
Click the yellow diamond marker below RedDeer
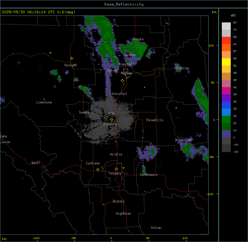[x=123, y=81]
